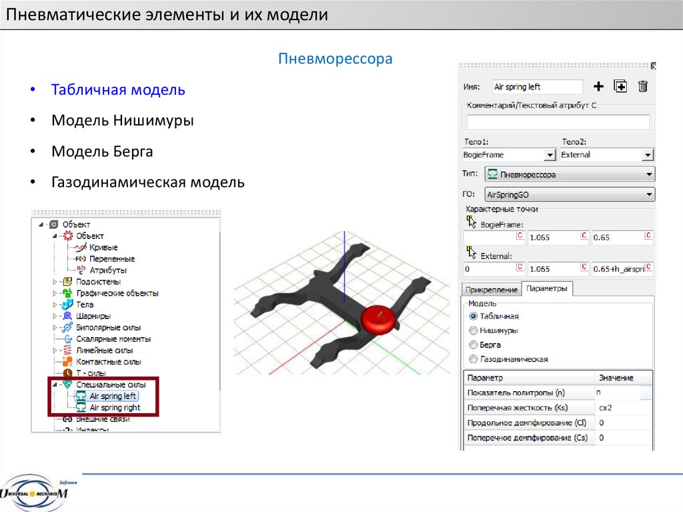Click the plus icon to add element
Screen dimensions: 683x512
[598, 86]
